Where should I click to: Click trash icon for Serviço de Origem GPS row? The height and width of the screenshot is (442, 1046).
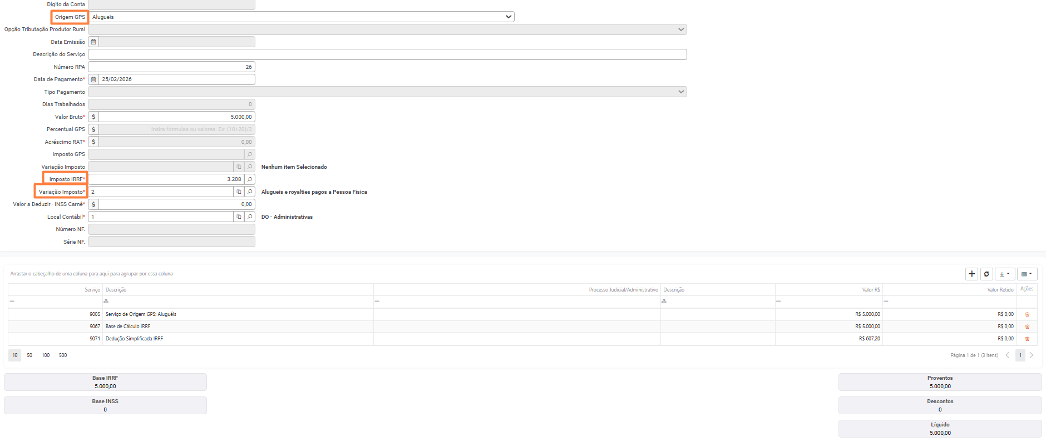click(1027, 314)
